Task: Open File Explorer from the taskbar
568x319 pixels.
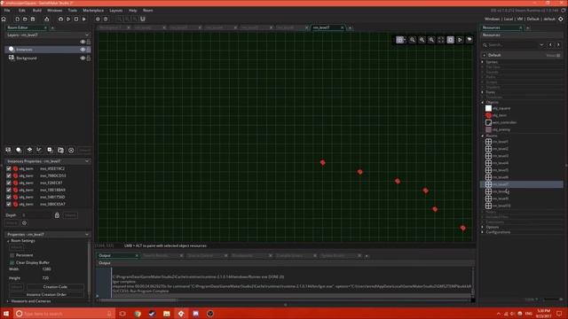Action: pos(167,314)
